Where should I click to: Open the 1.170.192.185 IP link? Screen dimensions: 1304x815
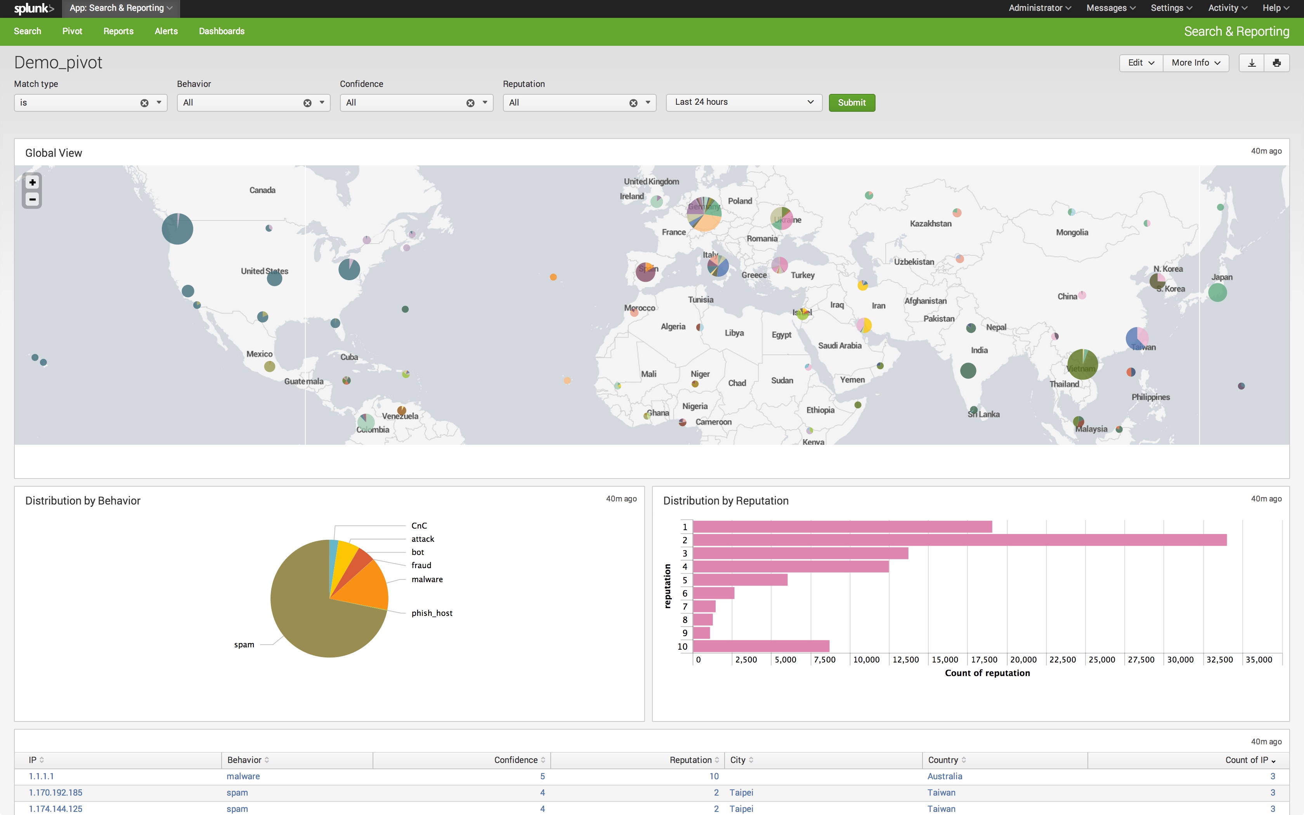tap(55, 792)
